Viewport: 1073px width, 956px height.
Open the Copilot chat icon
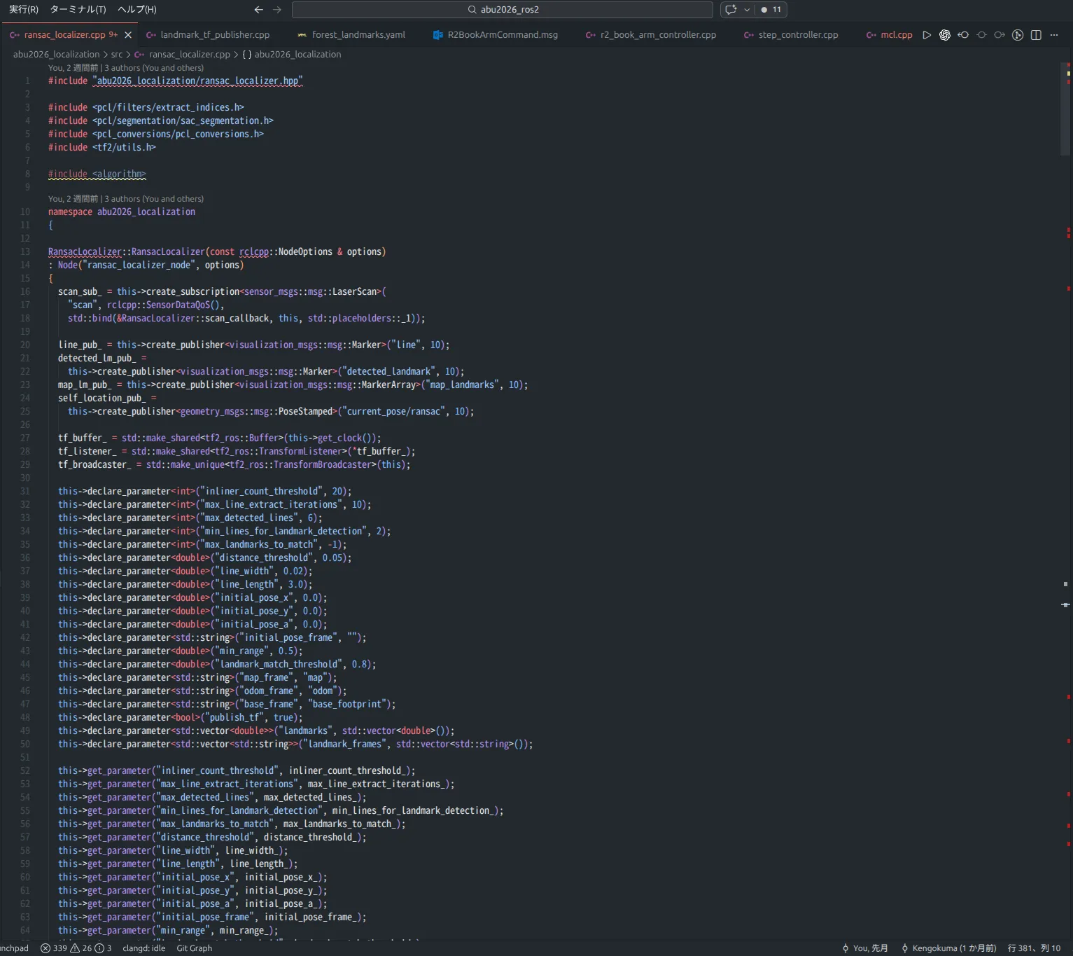(731, 10)
